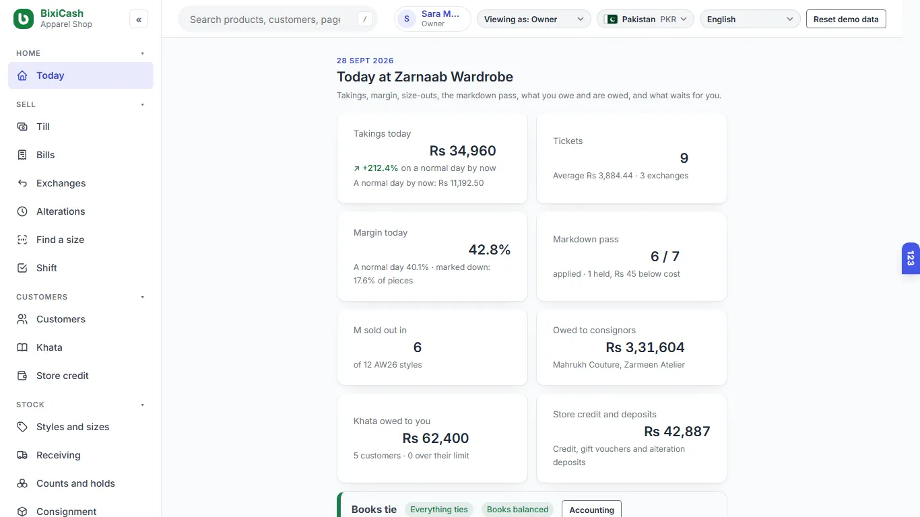Click the Reset demo data button

pos(846,20)
